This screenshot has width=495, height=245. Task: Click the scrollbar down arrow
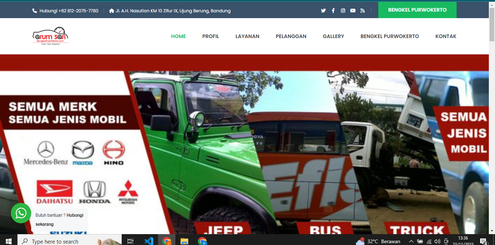[492, 231]
